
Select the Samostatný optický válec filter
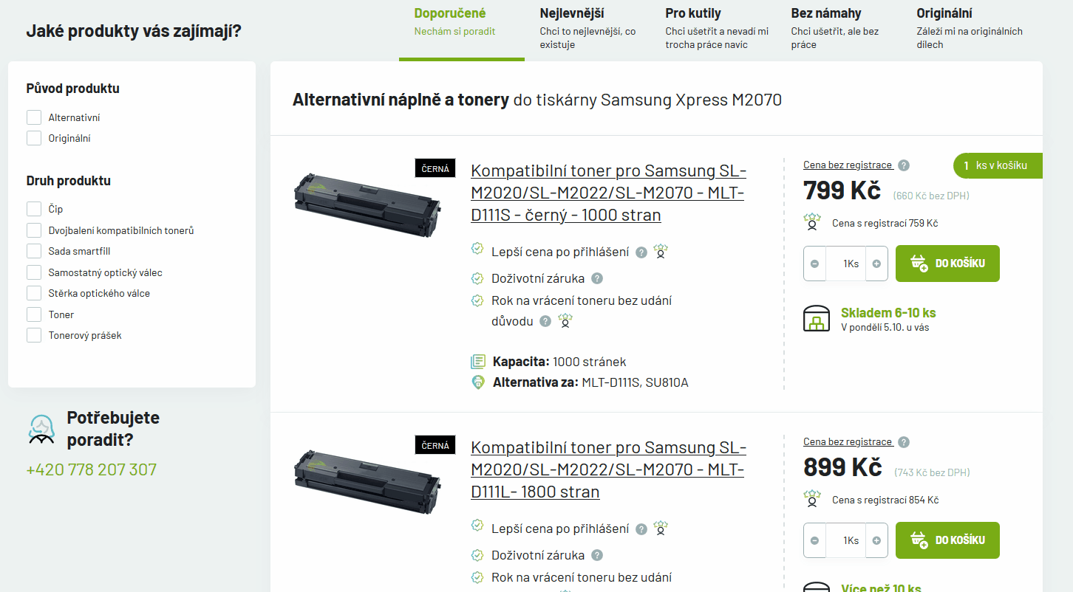click(34, 272)
